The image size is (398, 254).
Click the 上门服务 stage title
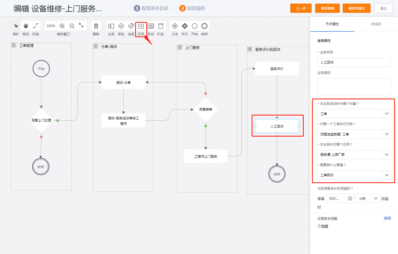[x=192, y=48]
